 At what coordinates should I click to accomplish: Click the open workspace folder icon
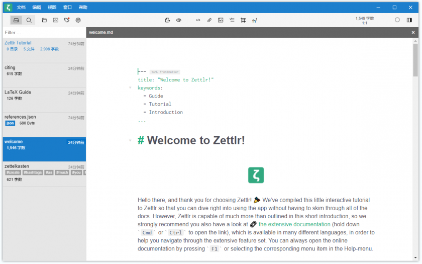pyautogui.click(x=44, y=20)
